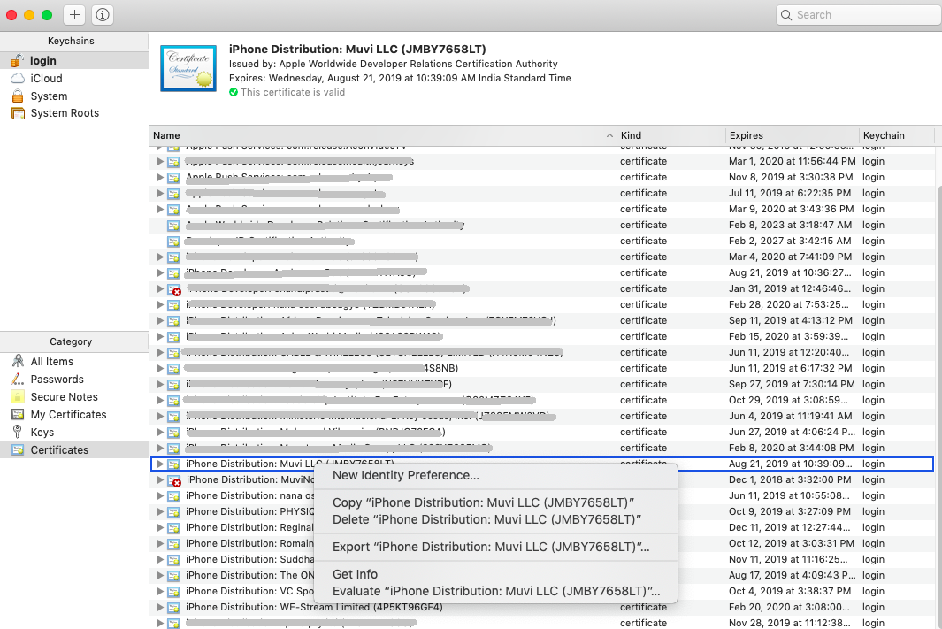Expand the certificate expiring Sep 27, 2019
Viewport: 942px width, 629px height.
coord(160,385)
